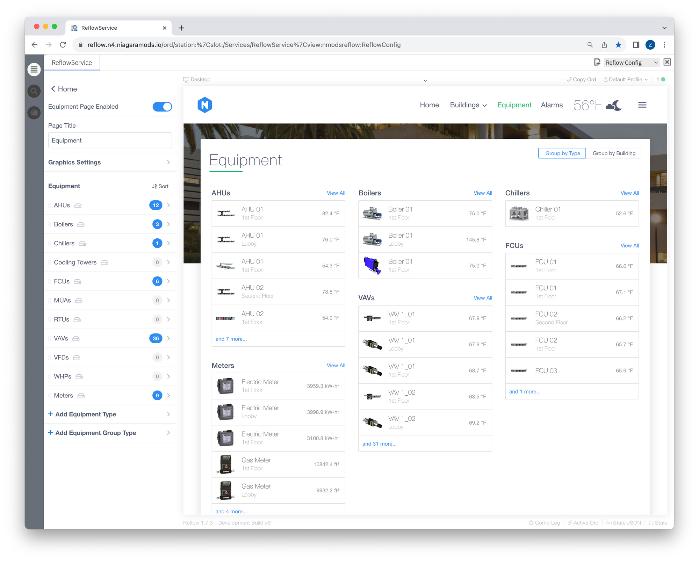Image resolution: width=699 pixels, height=562 pixels.
Task: Open the Reflow Config view selector
Action: tap(632, 63)
